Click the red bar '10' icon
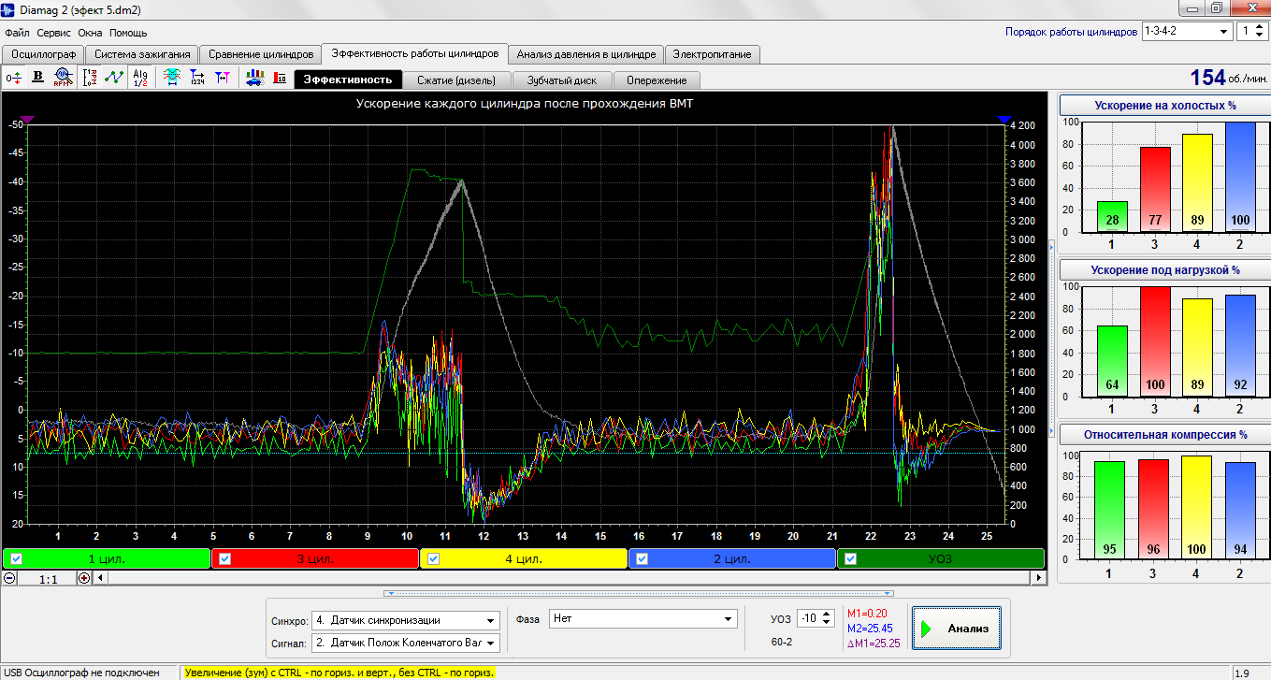Image resolution: width=1271 pixels, height=680 pixels. click(279, 78)
